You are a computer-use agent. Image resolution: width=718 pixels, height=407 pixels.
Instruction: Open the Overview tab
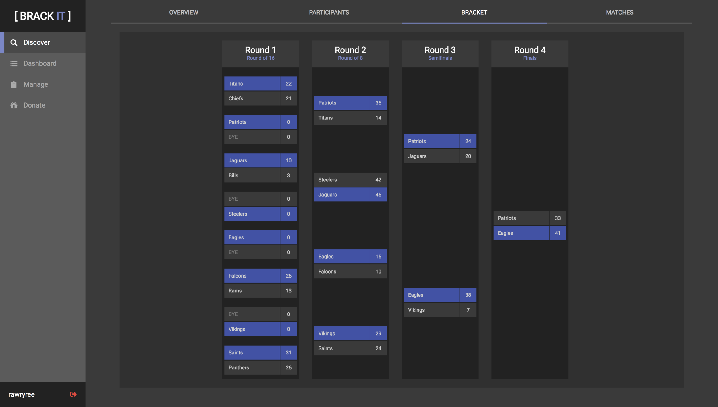tap(184, 12)
